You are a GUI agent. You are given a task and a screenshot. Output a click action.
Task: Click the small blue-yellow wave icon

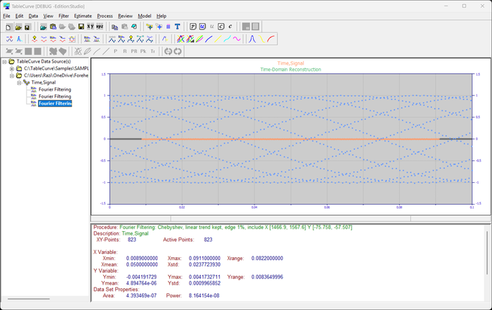[165, 39]
